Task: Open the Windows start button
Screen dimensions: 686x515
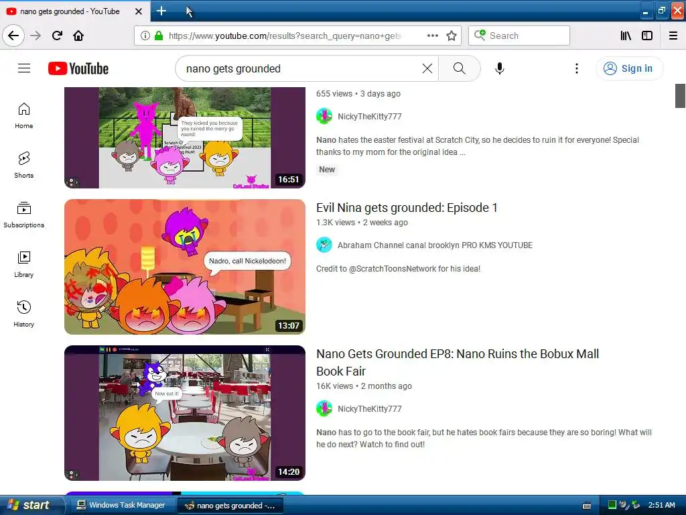Action: [31, 505]
